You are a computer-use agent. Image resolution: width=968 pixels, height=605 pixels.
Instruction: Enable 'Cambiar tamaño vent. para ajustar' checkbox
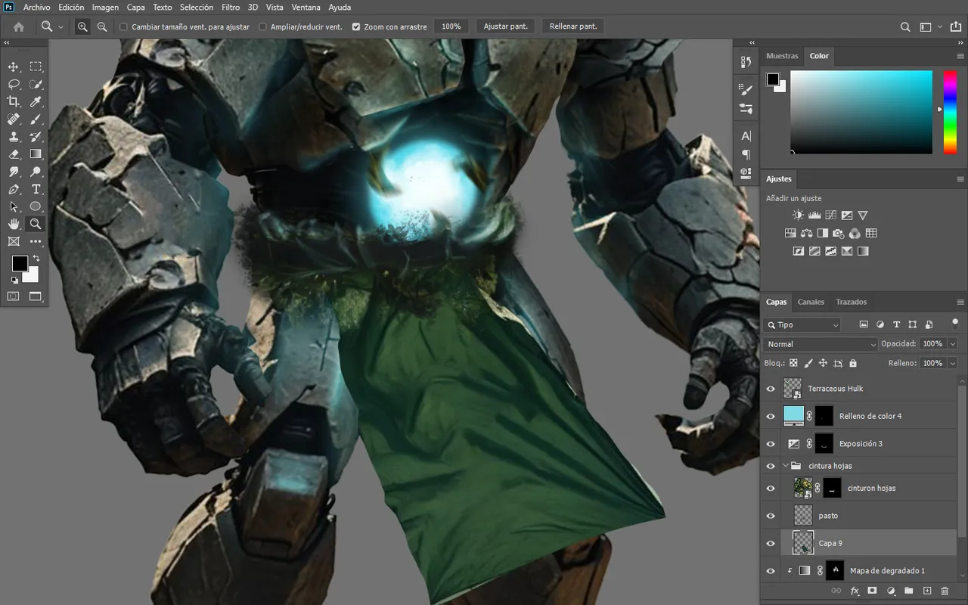pos(124,26)
